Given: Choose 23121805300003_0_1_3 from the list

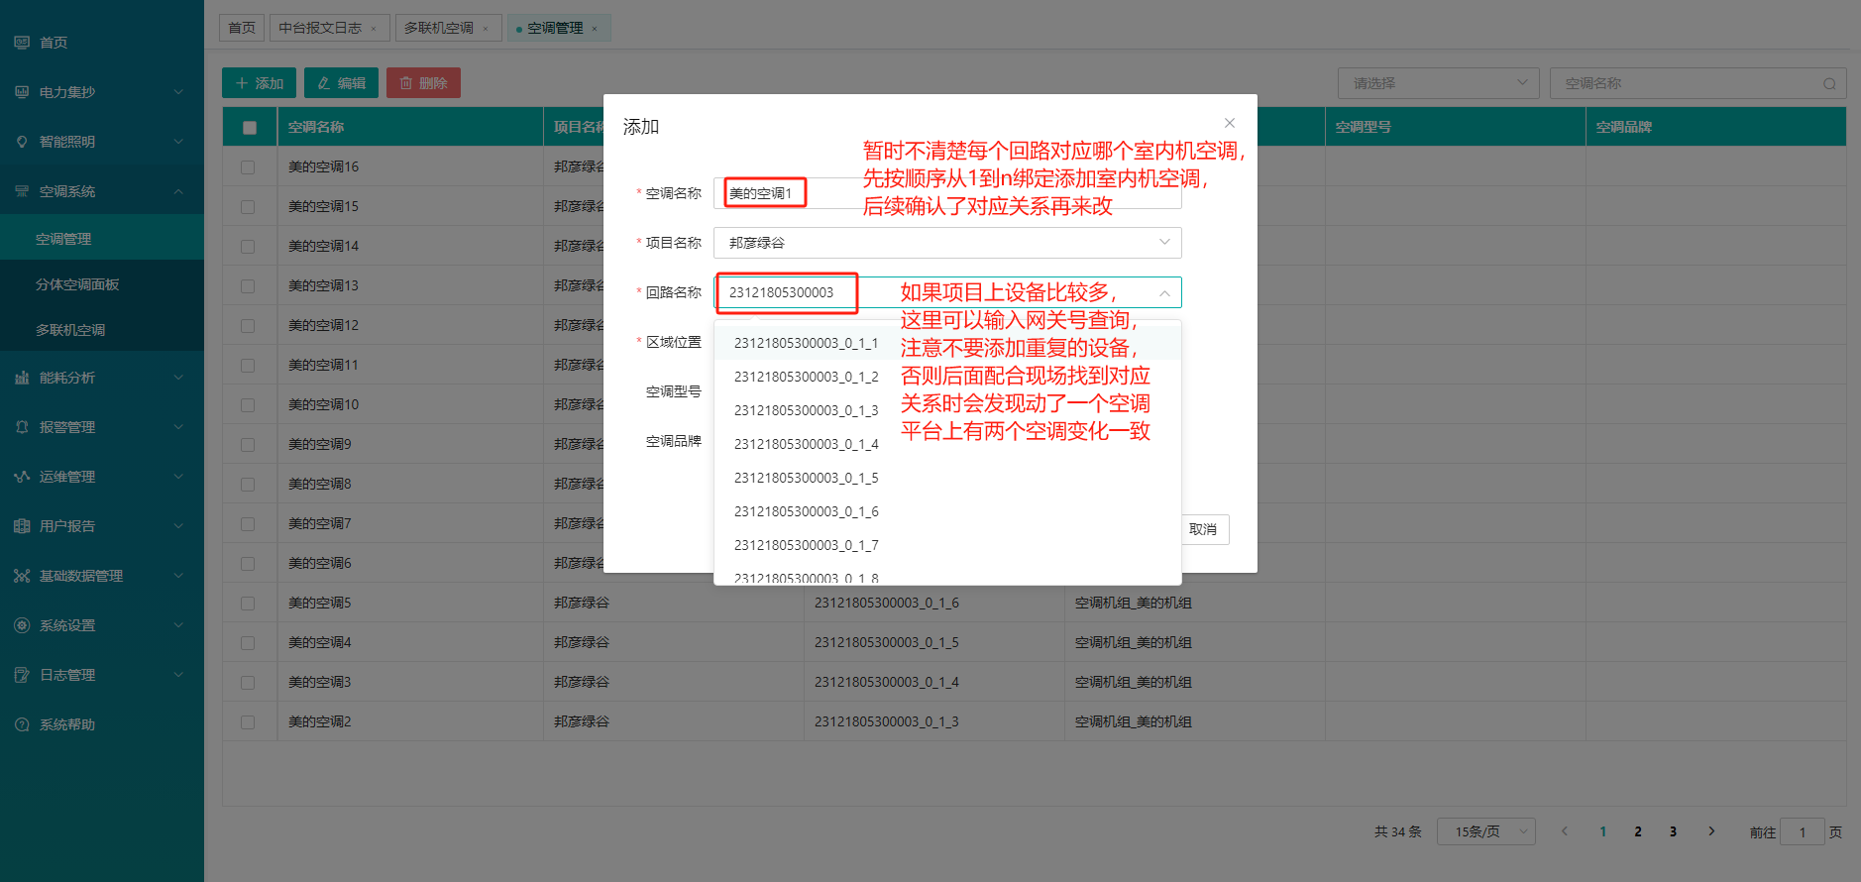Looking at the screenshot, I should click(806, 410).
